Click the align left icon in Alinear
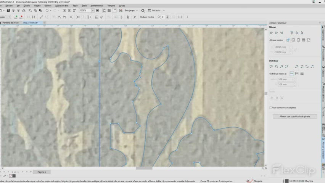The height and width of the screenshot is (183, 325). (271, 33)
